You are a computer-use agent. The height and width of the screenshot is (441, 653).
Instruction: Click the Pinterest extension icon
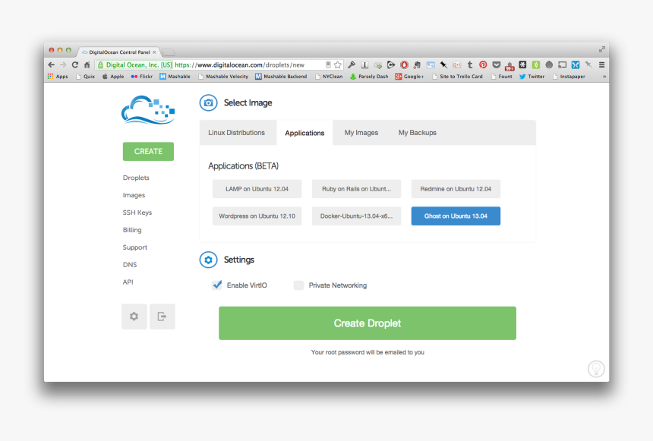click(483, 65)
